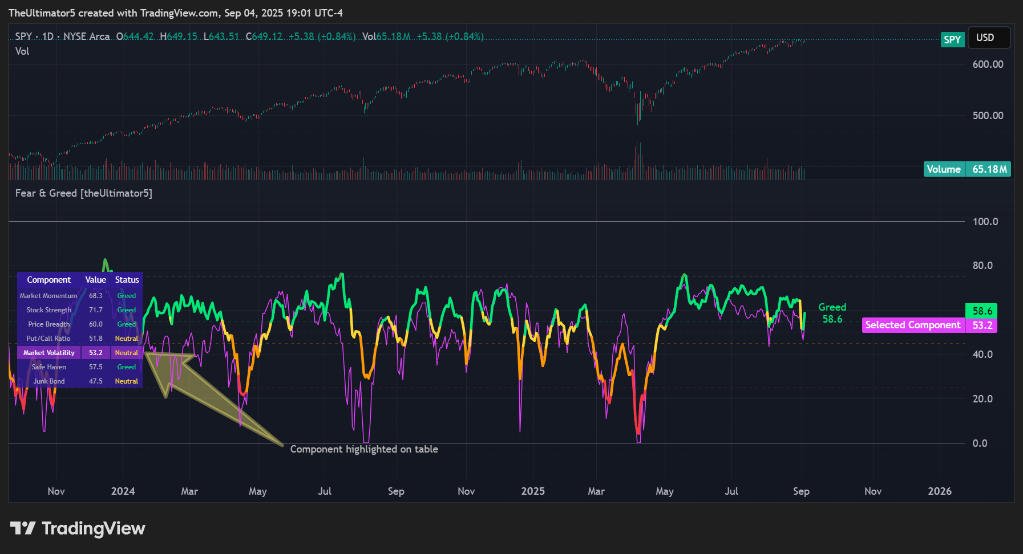Click the 71.7 value for Stock Strength
The height and width of the screenshot is (554, 1023).
click(x=96, y=310)
